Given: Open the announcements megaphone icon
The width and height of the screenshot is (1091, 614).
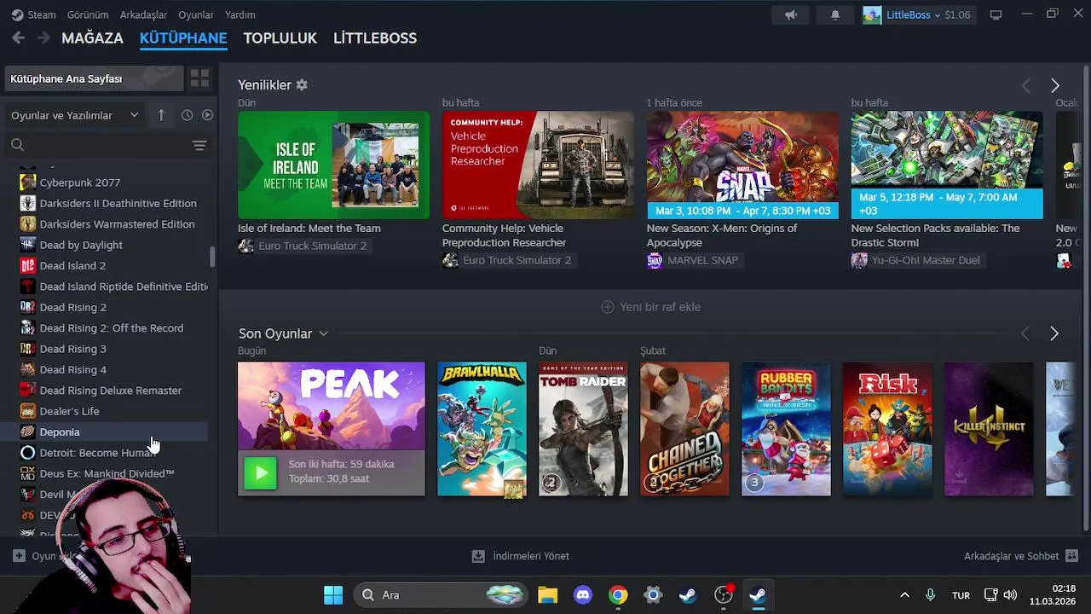Looking at the screenshot, I should click(x=791, y=14).
